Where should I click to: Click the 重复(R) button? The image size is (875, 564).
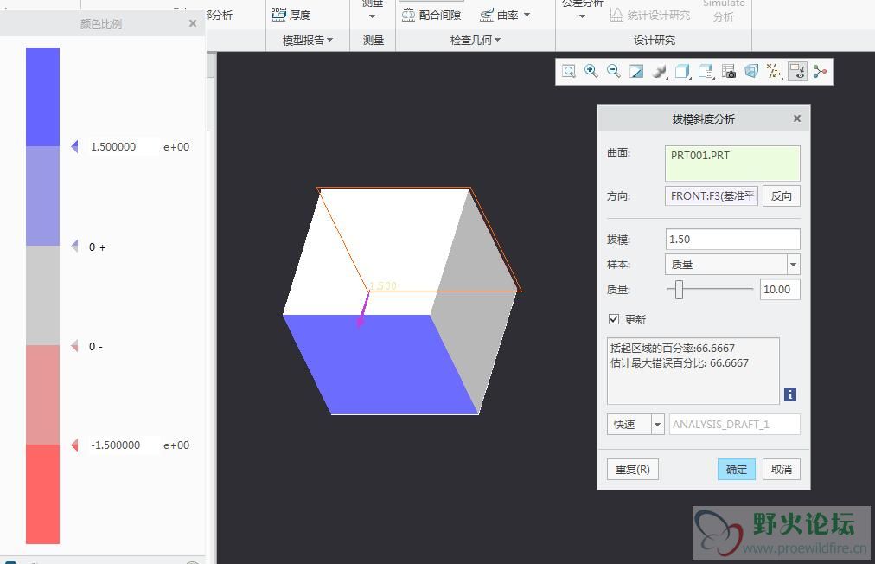pos(632,469)
